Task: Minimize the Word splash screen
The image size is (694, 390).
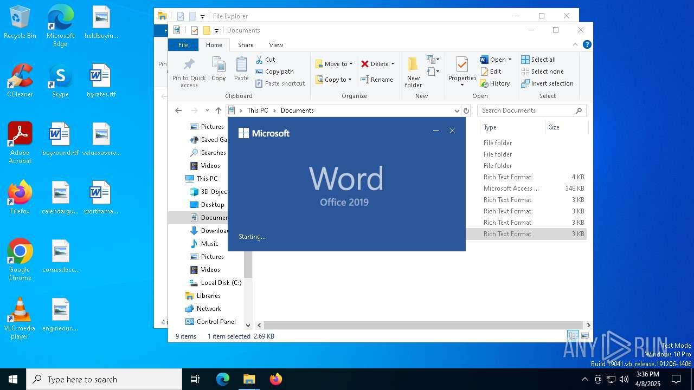Action: [x=436, y=131]
